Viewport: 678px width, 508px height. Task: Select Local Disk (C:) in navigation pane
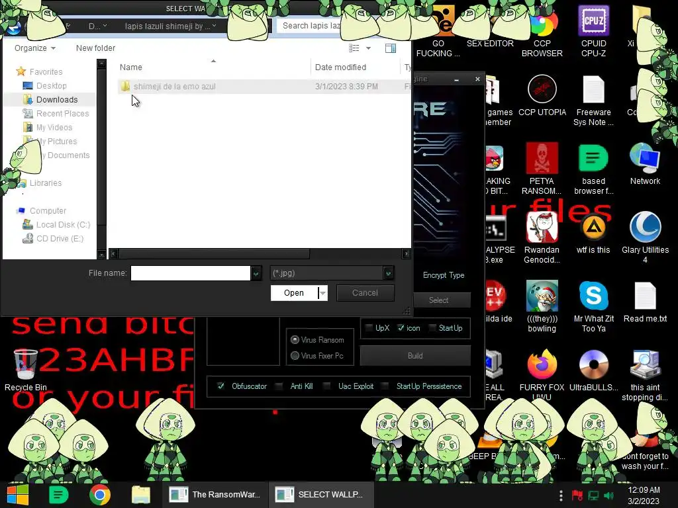click(63, 224)
